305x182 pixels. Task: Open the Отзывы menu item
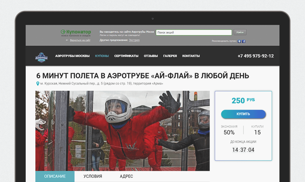click(x=151, y=56)
